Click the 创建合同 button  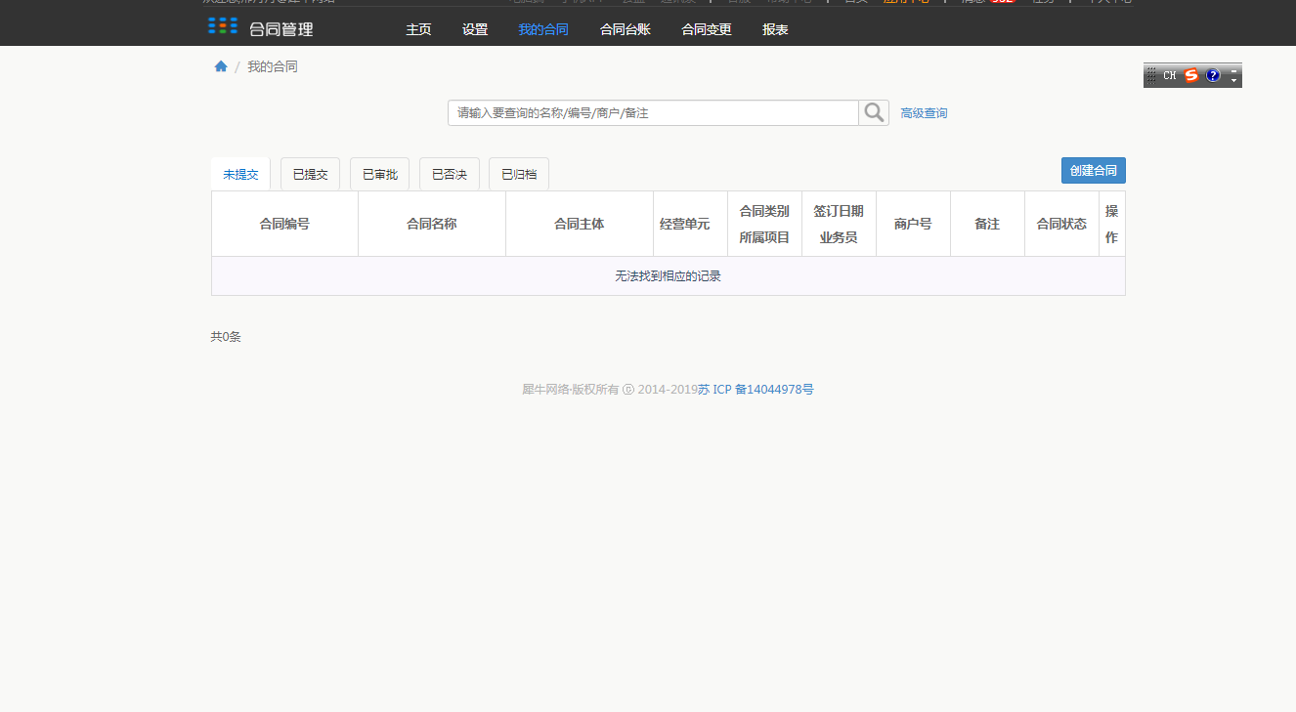tap(1094, 170)
